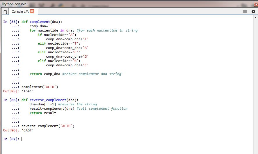Click the Out[85] result 'TGAC'

click(x=27, y=91)
